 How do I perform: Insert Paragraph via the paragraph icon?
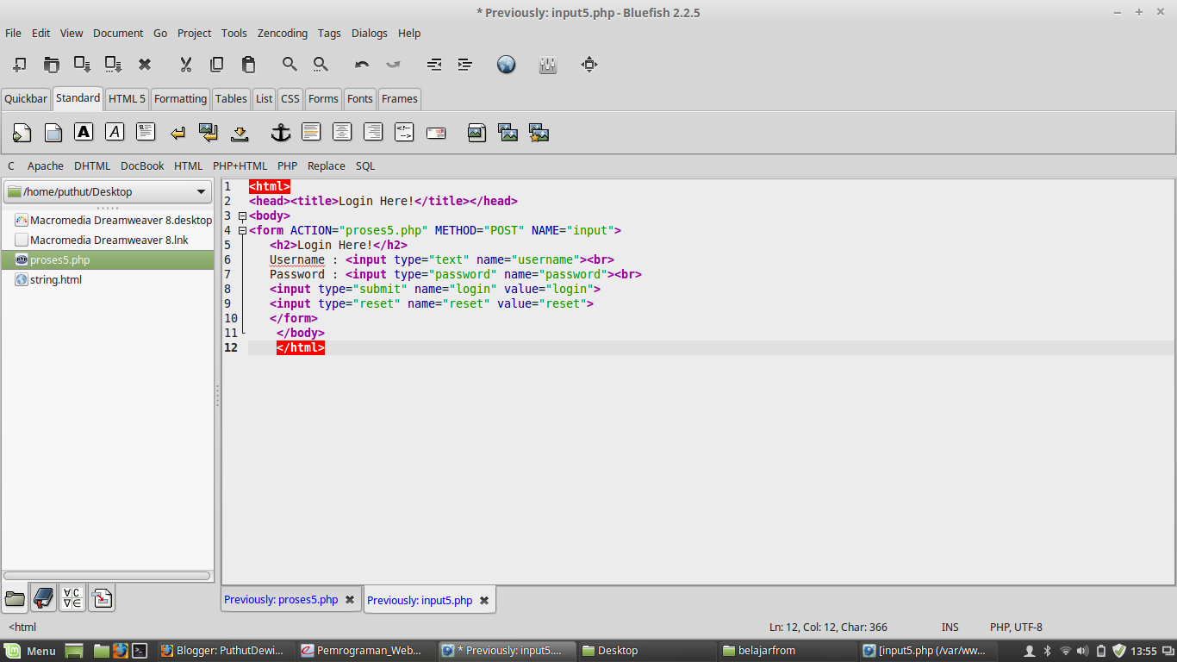point(146,132)
